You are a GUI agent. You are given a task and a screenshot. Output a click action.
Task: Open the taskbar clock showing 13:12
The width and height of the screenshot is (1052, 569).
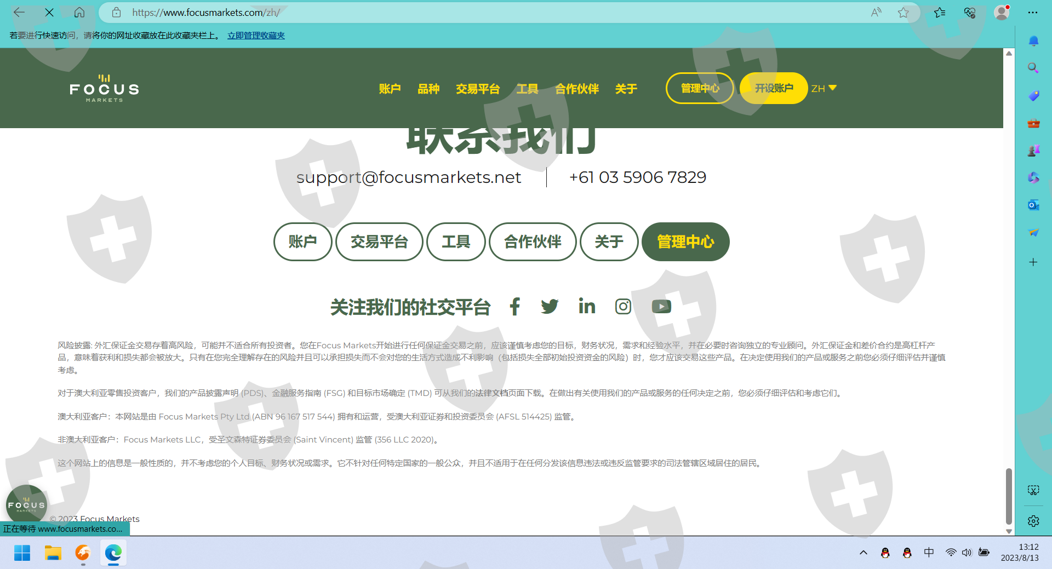tap(1020, 553)
